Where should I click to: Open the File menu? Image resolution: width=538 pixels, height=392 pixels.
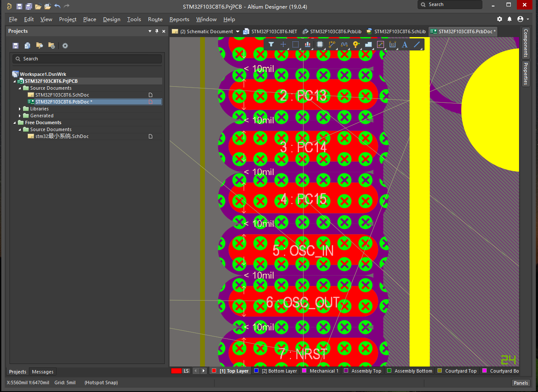pyautogui.click(x=13, y=19)
